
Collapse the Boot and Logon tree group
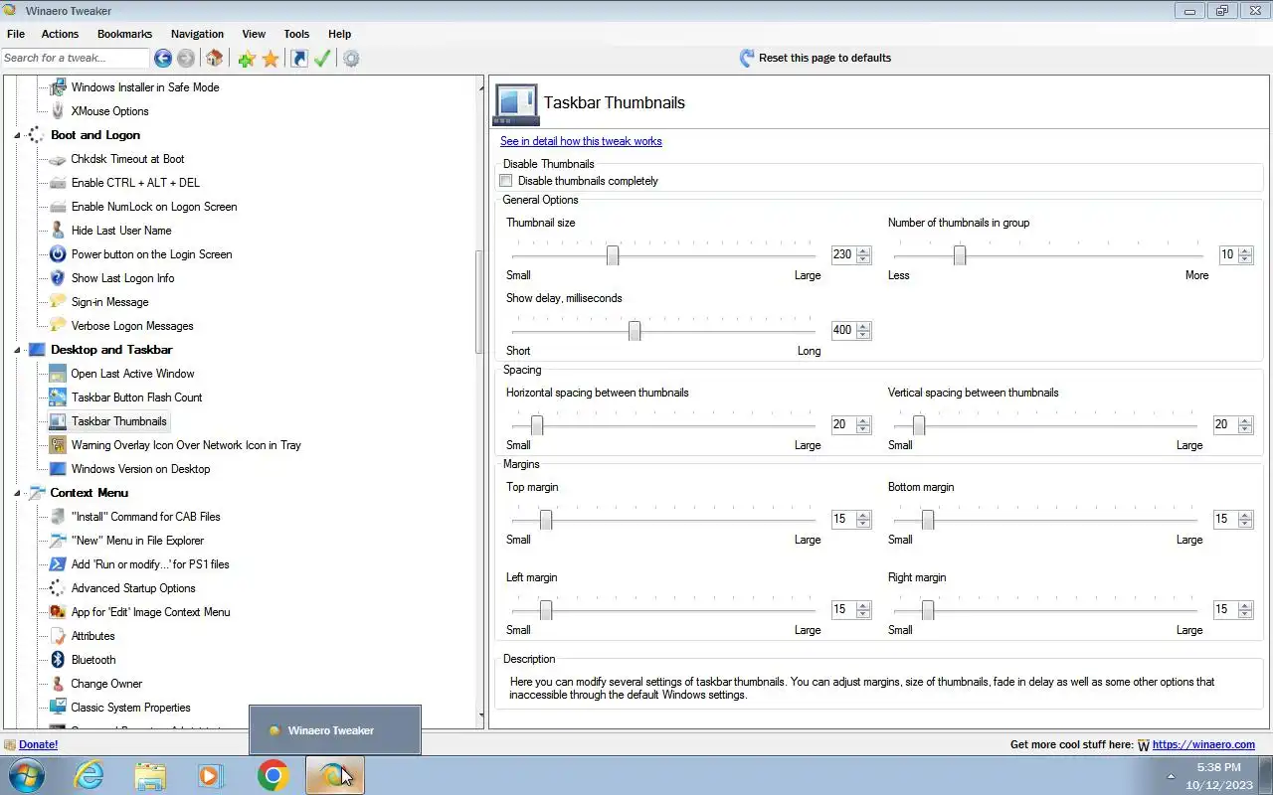[x=17, y=135]
